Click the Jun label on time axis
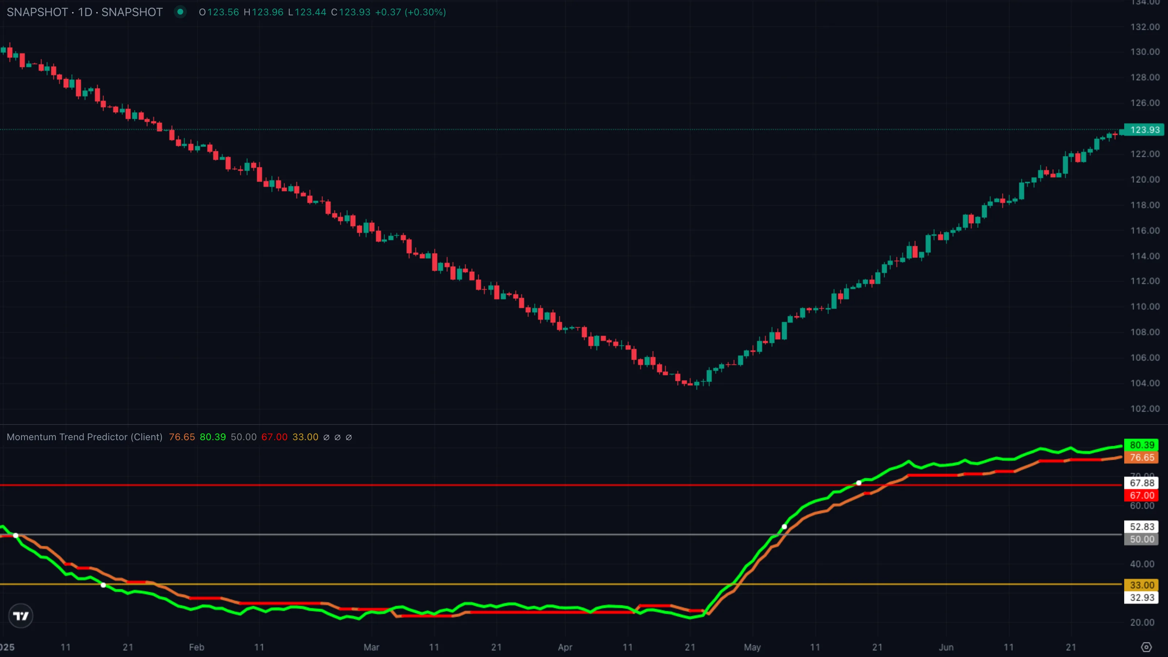The height and width of the screenshot is (657, 1168). pyautogui.click(x=946, y=647)
